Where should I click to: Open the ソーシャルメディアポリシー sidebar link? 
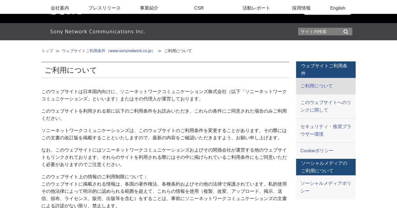pos(326,187)
